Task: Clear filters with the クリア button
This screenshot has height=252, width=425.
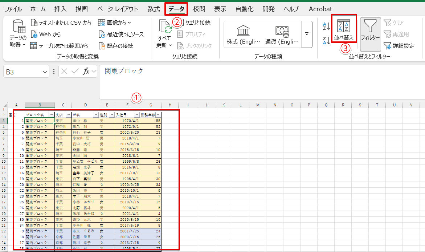Action: (x=394, y=23)
